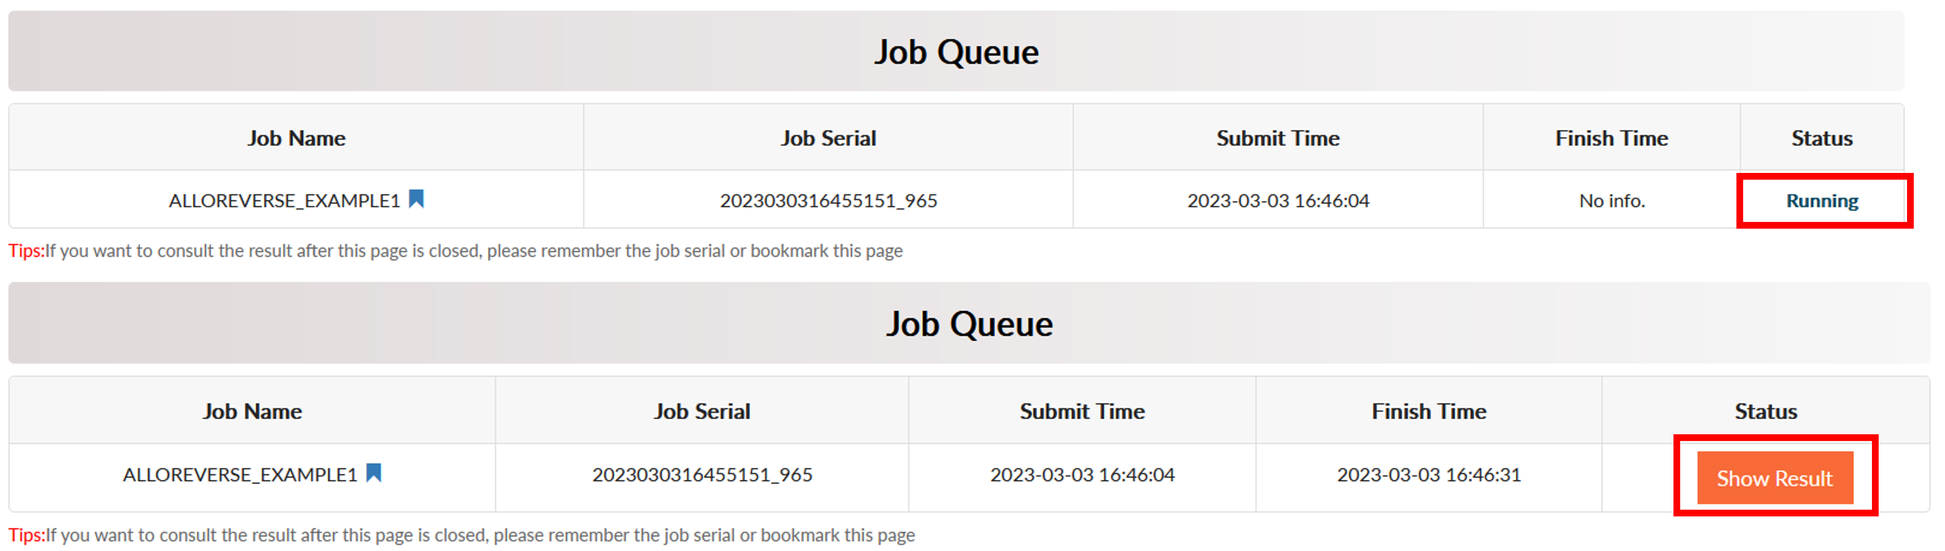Viewport: 1945px width, 551px height.
Task: Click bookmark icon in the second queue row
Action: 374,473
